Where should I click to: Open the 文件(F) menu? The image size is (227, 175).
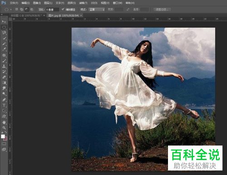[x=14, y=3]
